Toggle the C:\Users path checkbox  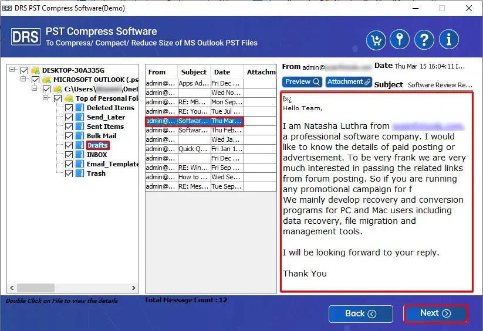click(46, 89)
